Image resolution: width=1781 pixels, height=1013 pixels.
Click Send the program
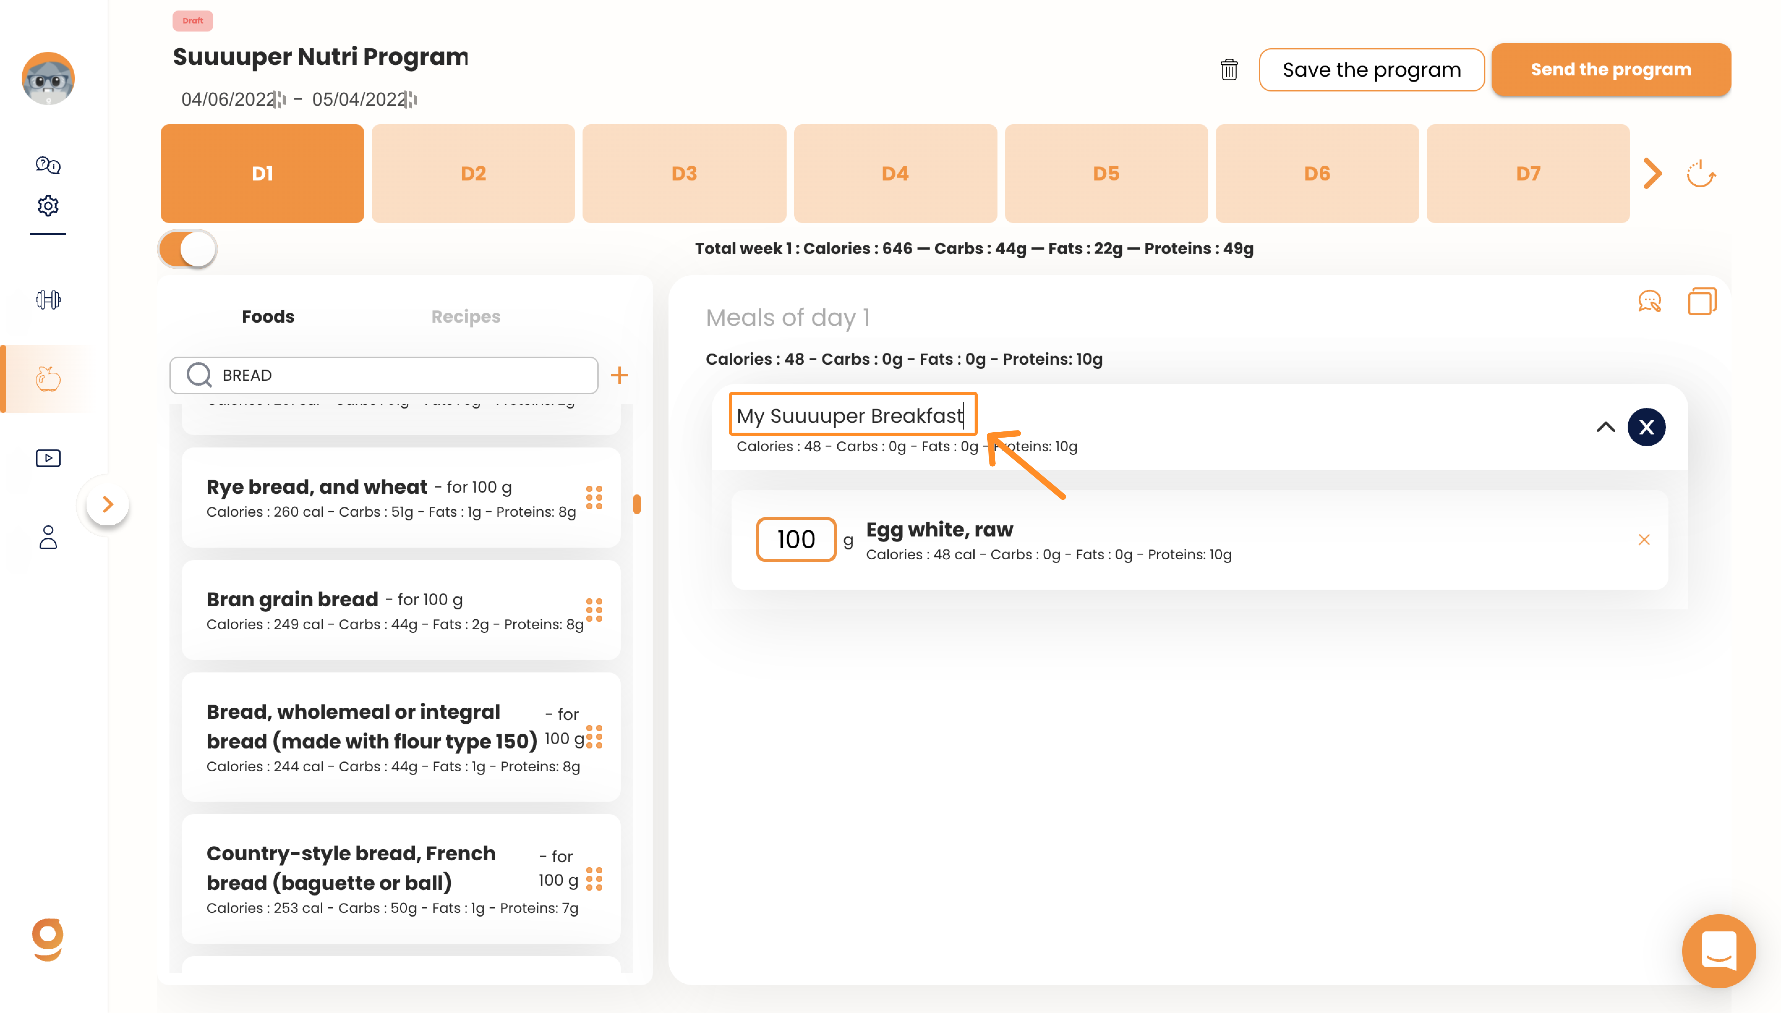pos(1611,70)
